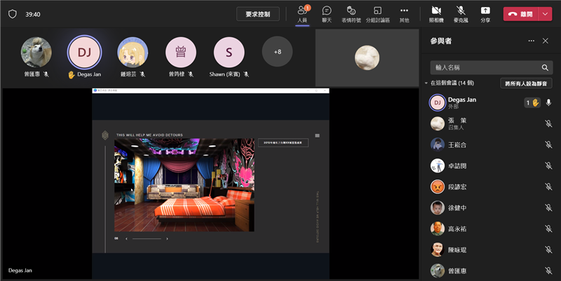Open the 其他 more options menu

(404, 13)
